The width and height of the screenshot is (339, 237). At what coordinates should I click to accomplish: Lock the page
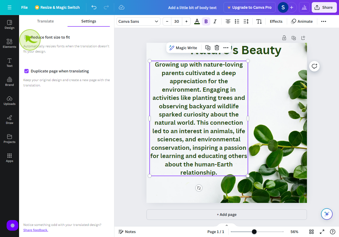tap(284, 38)
